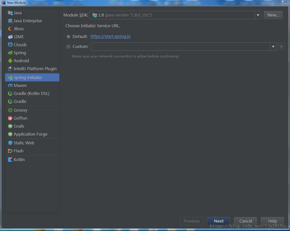This screenshot has height=231, width=290.
Task: Choose Java module type
Action: coord(32,13)
